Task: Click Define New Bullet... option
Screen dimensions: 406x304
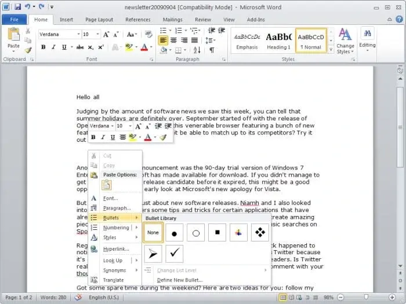Action: click(178, 280)
